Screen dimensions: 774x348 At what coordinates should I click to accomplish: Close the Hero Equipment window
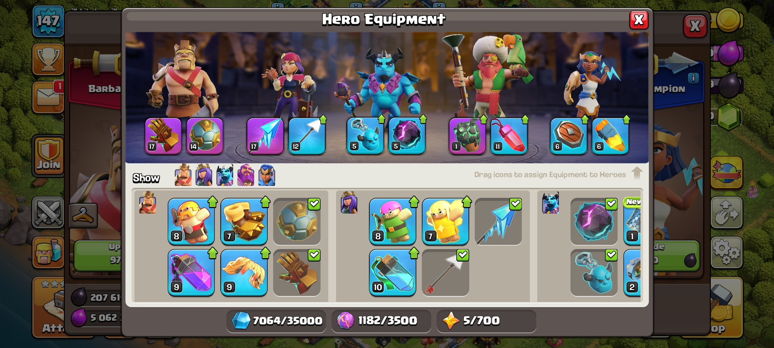[x=639, y=20]
